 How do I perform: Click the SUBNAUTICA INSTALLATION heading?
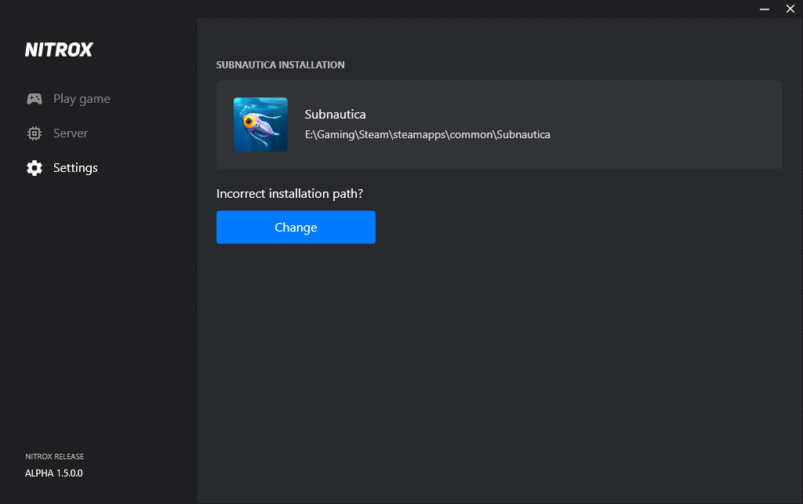(x=280, y=64)
